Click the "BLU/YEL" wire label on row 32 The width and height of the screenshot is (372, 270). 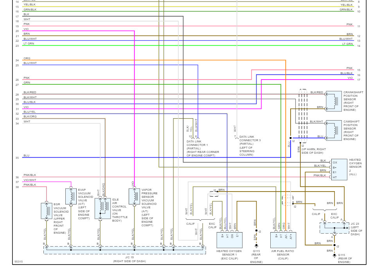click(29, 112)
